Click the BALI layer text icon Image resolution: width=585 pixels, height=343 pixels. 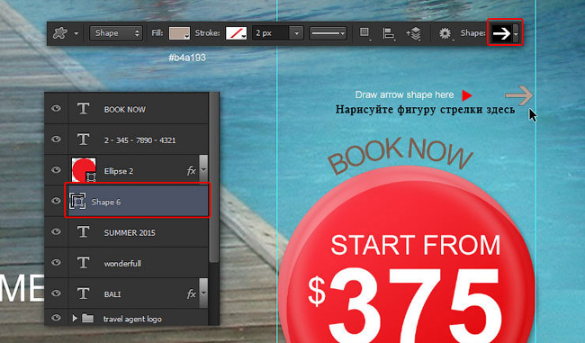pyautogui.click(x=83, y=293)
